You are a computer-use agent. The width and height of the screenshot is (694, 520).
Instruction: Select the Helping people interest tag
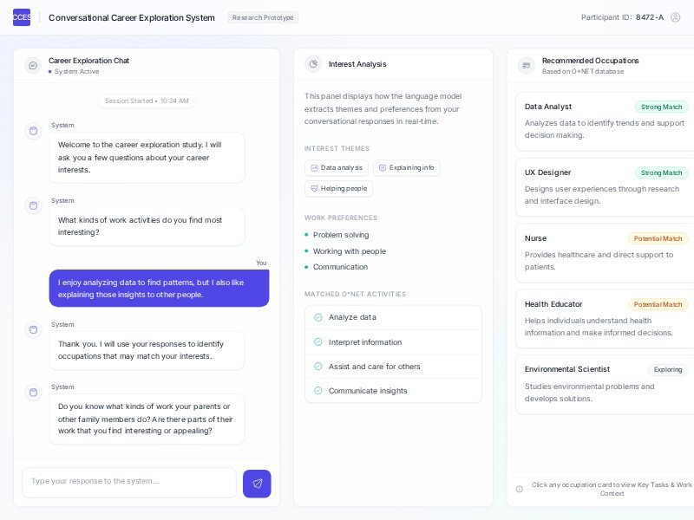pyautogui.click(x=338, y=188)
